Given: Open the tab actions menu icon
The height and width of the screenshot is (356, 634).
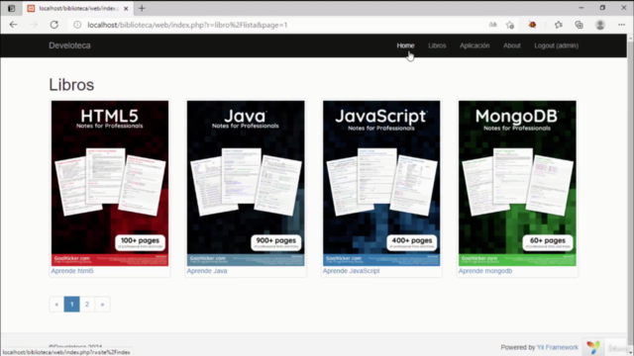Looking at the screenshot, I should tap(11, 8).
